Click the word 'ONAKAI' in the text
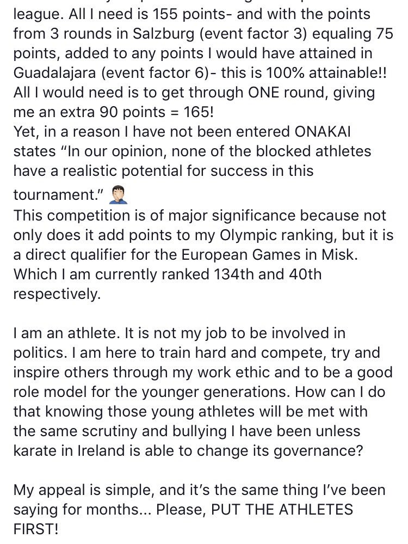Viewport: 408px width, 544px height. click(323, 132)
